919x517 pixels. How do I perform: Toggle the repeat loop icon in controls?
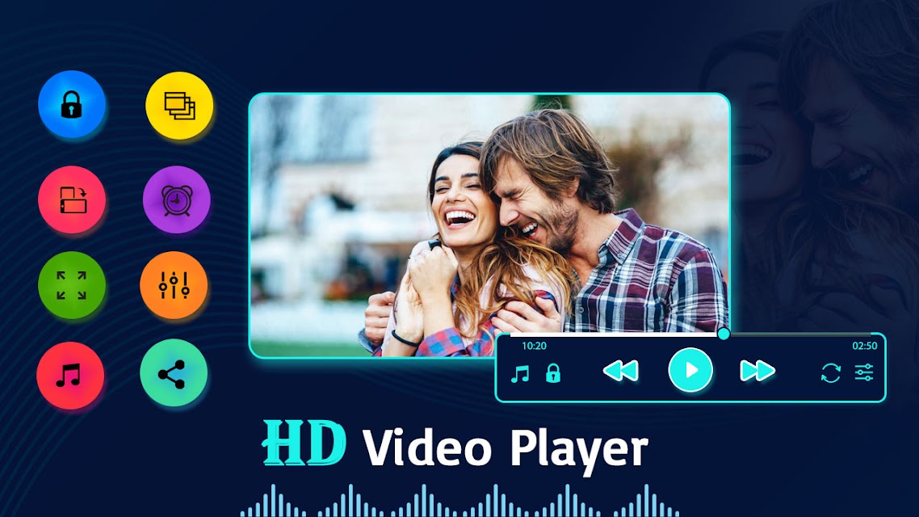coord(830,372)
